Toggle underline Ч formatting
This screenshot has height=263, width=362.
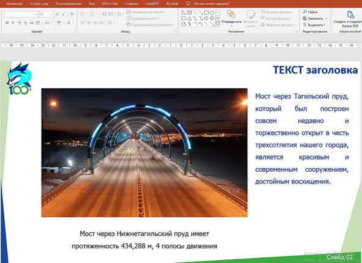(19, 23)
